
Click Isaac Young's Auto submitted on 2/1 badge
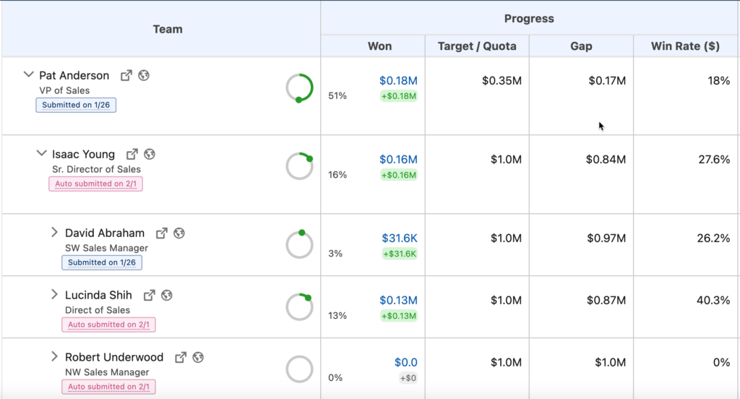pos(95,184)
